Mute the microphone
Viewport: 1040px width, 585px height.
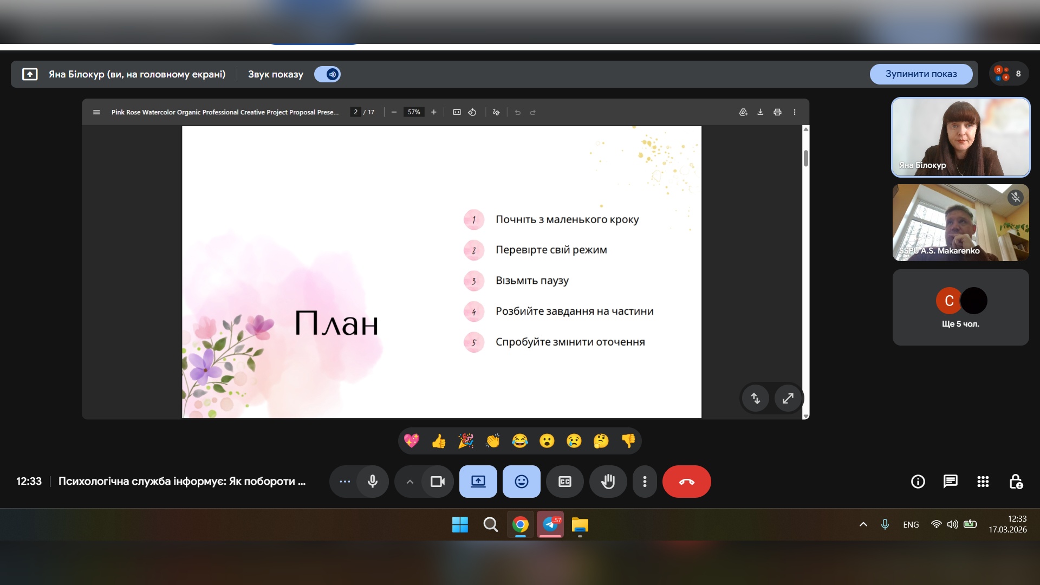pyautogui.click(x=373, y=482)
